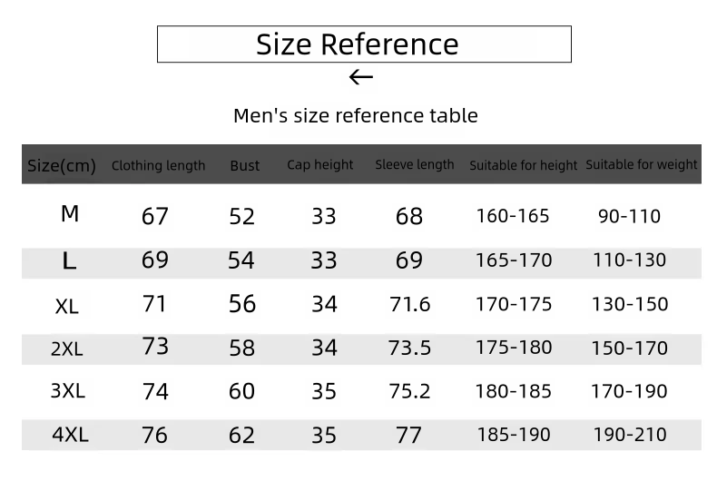Select the 3XL size row label
Viewport: 717px width, 481px height.
click(x=68, y=391)
